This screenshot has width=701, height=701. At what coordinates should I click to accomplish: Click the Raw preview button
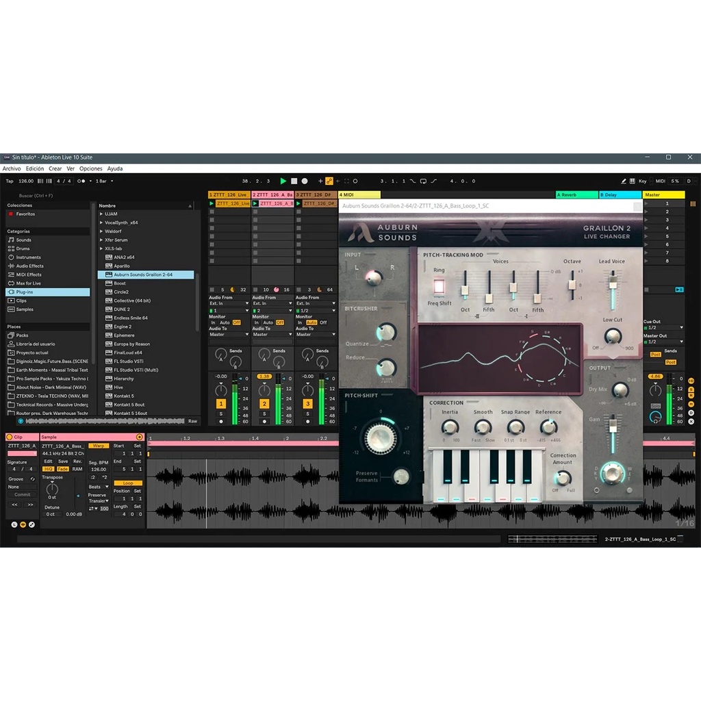[192, 421]
